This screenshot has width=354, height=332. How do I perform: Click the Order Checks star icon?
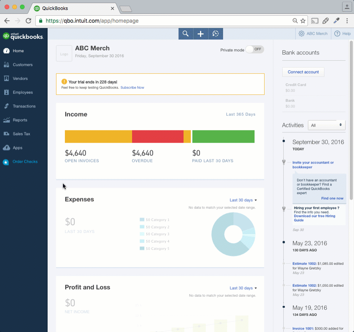pyautogui.click(x=6, y=162)
